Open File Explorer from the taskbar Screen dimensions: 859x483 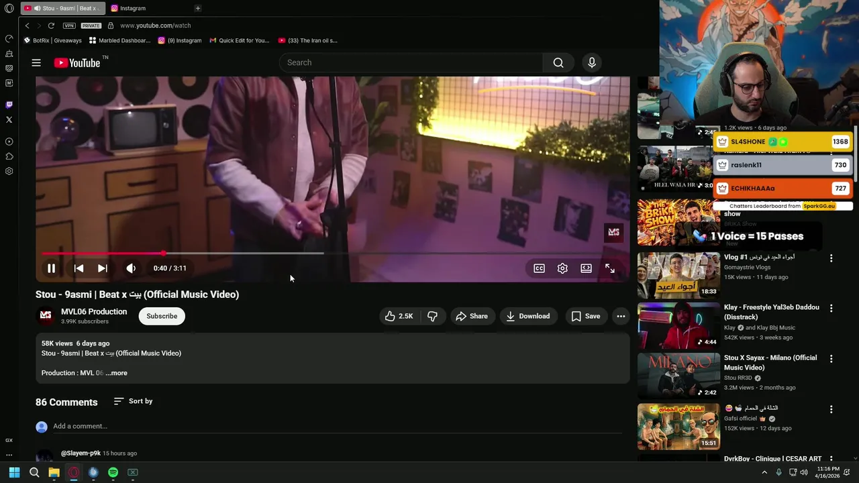click(54, 472)
